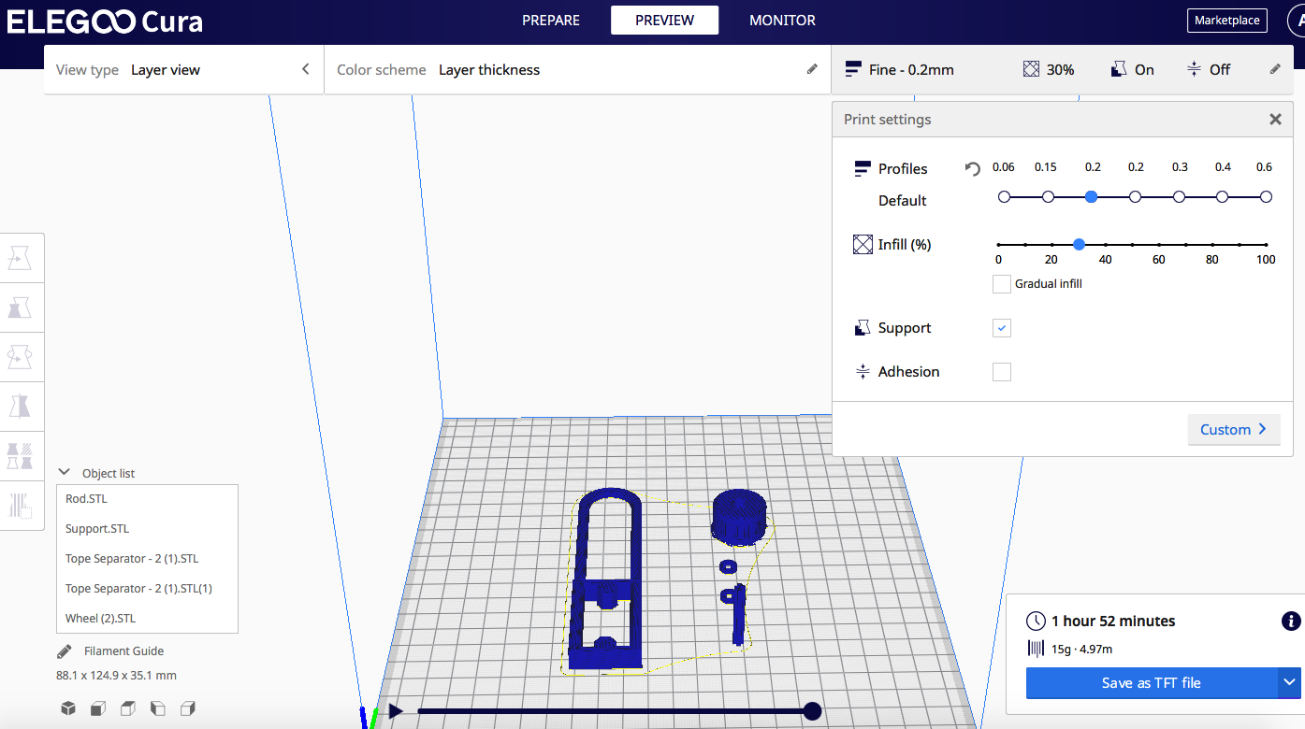The image size is (1305, 729).
Task: Click the profile icon beside Fine - 0.2mm
Action: coord(853,69)
